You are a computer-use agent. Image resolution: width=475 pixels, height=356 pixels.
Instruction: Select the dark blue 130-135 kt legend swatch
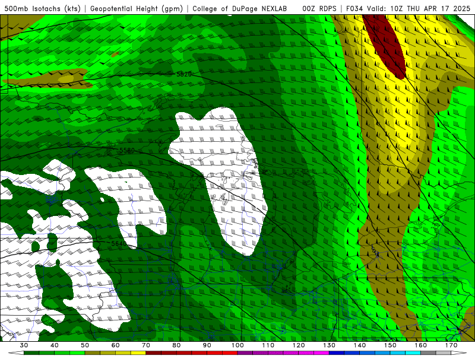[x=337, y=353]
